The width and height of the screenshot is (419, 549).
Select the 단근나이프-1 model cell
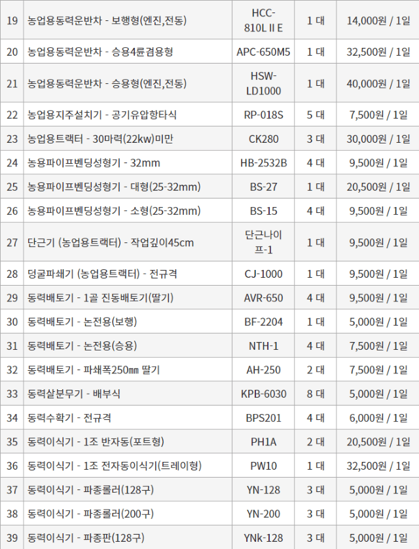[x=263, y=242]
